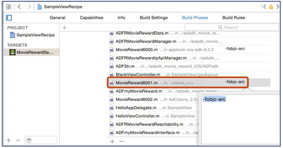Toggle the project and targets list sidebar

point(9,18)
